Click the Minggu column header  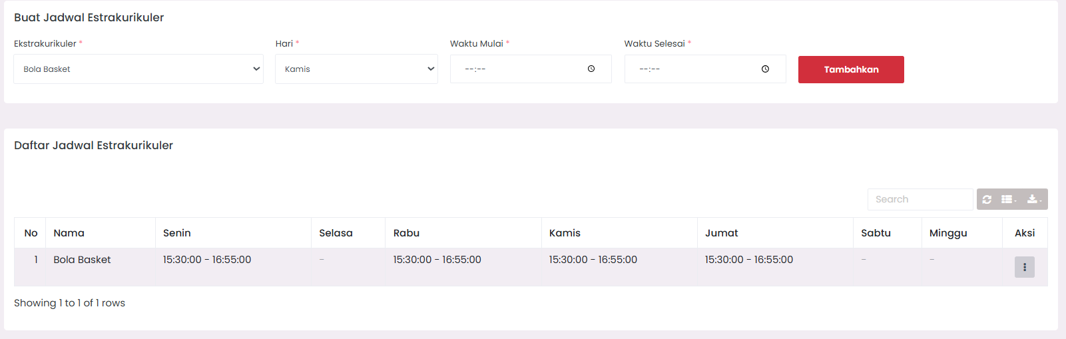pyautogui.click(x=948, y=233)
